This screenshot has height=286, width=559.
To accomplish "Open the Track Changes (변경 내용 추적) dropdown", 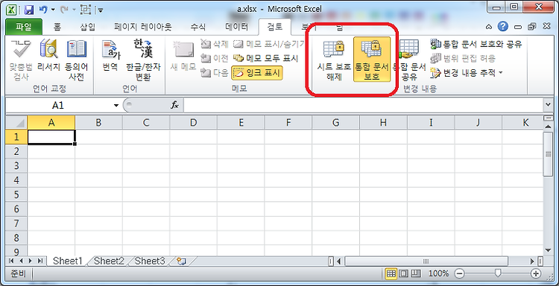I will [x=467, y=73].
